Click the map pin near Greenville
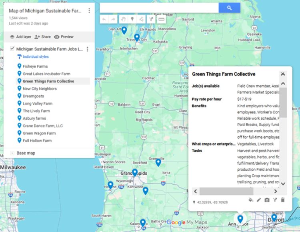Image resolution: width=300 pixels, height=232 pixels. [x=158, y=163]
